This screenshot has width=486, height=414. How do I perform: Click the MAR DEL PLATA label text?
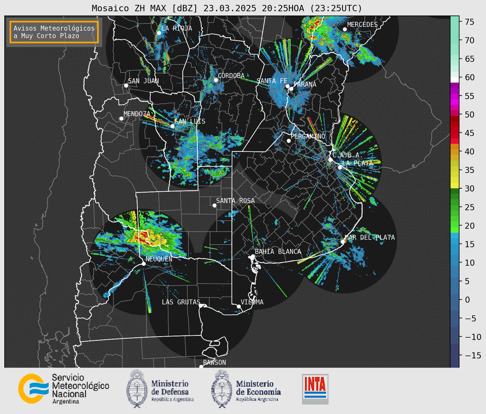coord(370,237)
